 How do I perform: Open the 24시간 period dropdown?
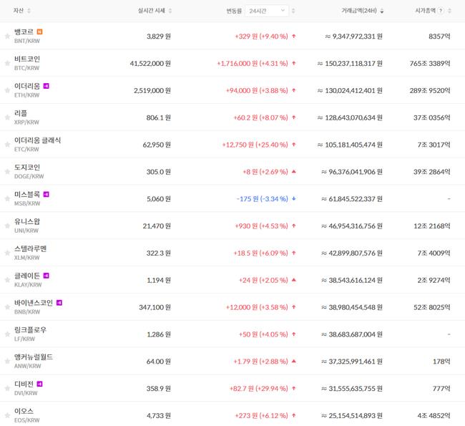click(268, 11)
